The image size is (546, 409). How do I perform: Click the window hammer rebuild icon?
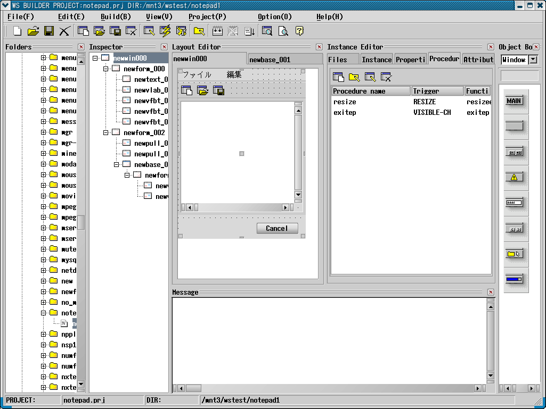point(181,31)
